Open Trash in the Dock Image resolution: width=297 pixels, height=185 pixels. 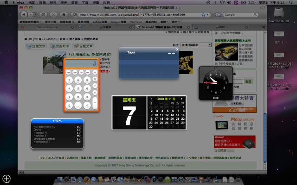(238, 179)
